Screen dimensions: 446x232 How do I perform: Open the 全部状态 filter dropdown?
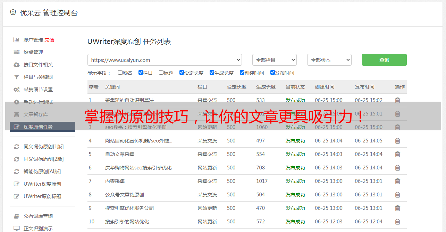(x=329, y=60)
